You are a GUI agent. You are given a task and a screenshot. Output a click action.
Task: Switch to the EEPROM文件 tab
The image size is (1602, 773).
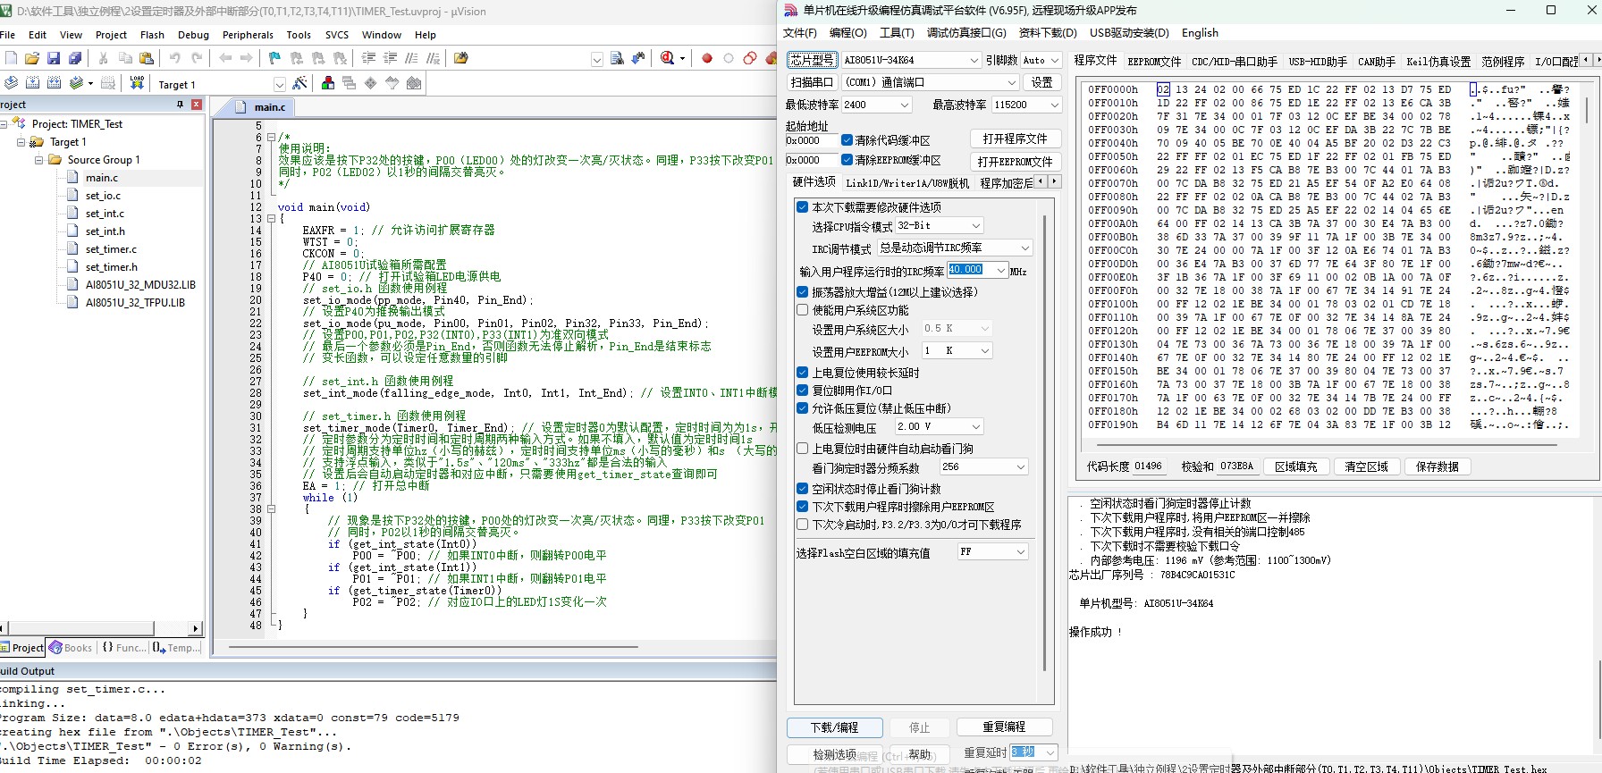pyautogui.click(x=1154, y=62)
